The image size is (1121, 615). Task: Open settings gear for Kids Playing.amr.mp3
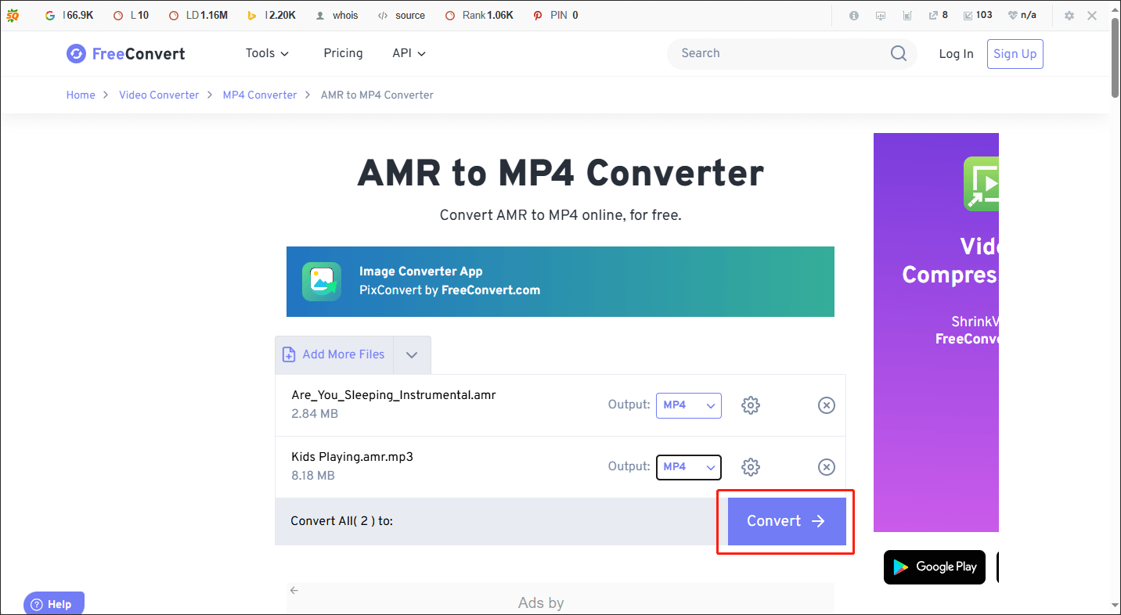click(751, 467)
